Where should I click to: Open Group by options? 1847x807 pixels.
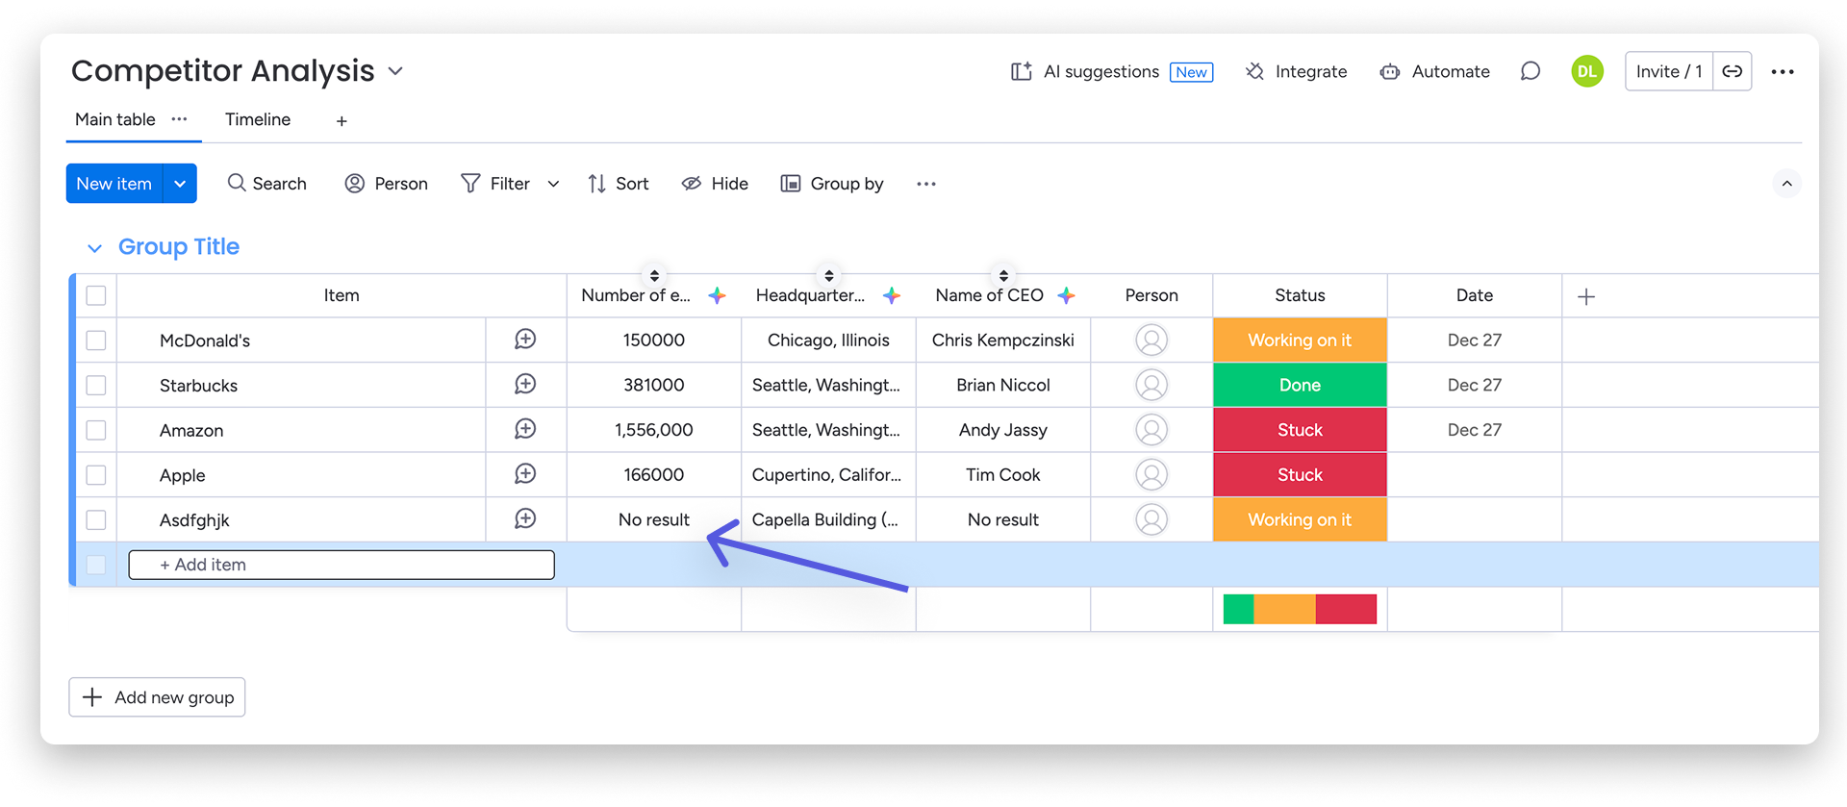[x=832, y=183]
